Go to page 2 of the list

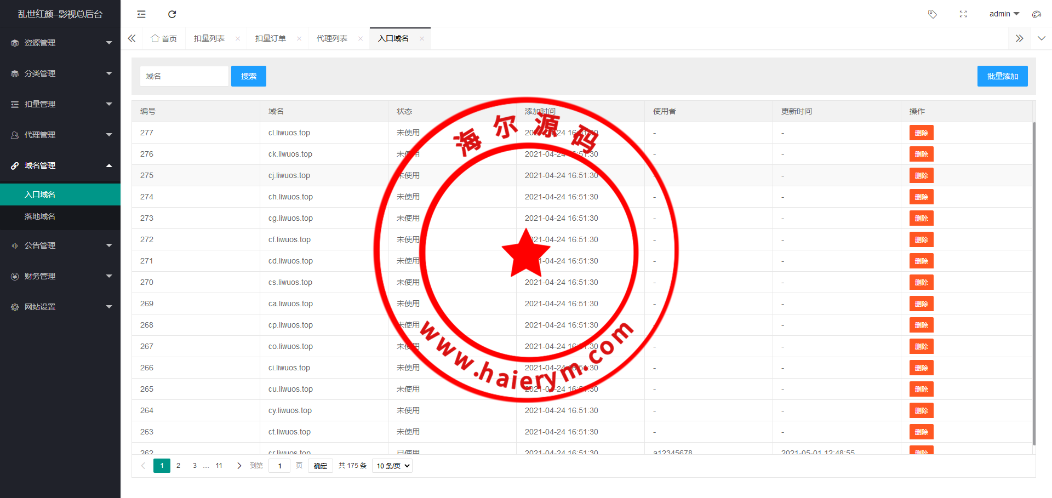178,466
